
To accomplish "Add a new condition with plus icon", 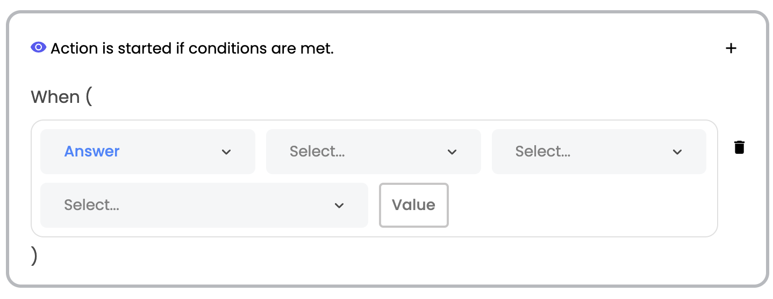I will [x=731, y=48].
